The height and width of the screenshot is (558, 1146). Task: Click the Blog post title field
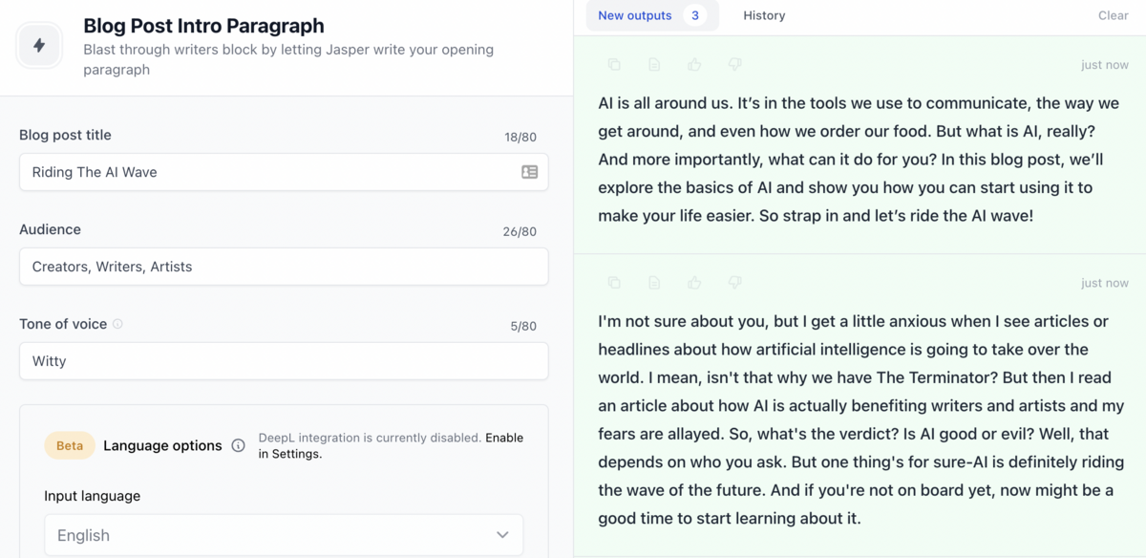tap(284, 172)
